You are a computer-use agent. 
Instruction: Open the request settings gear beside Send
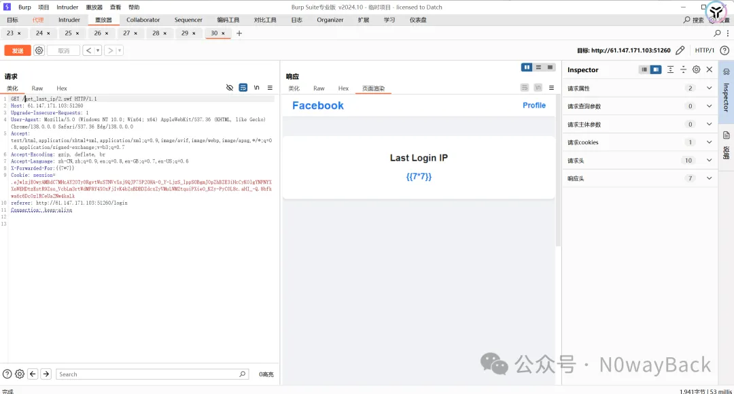[x=39, y=50]
